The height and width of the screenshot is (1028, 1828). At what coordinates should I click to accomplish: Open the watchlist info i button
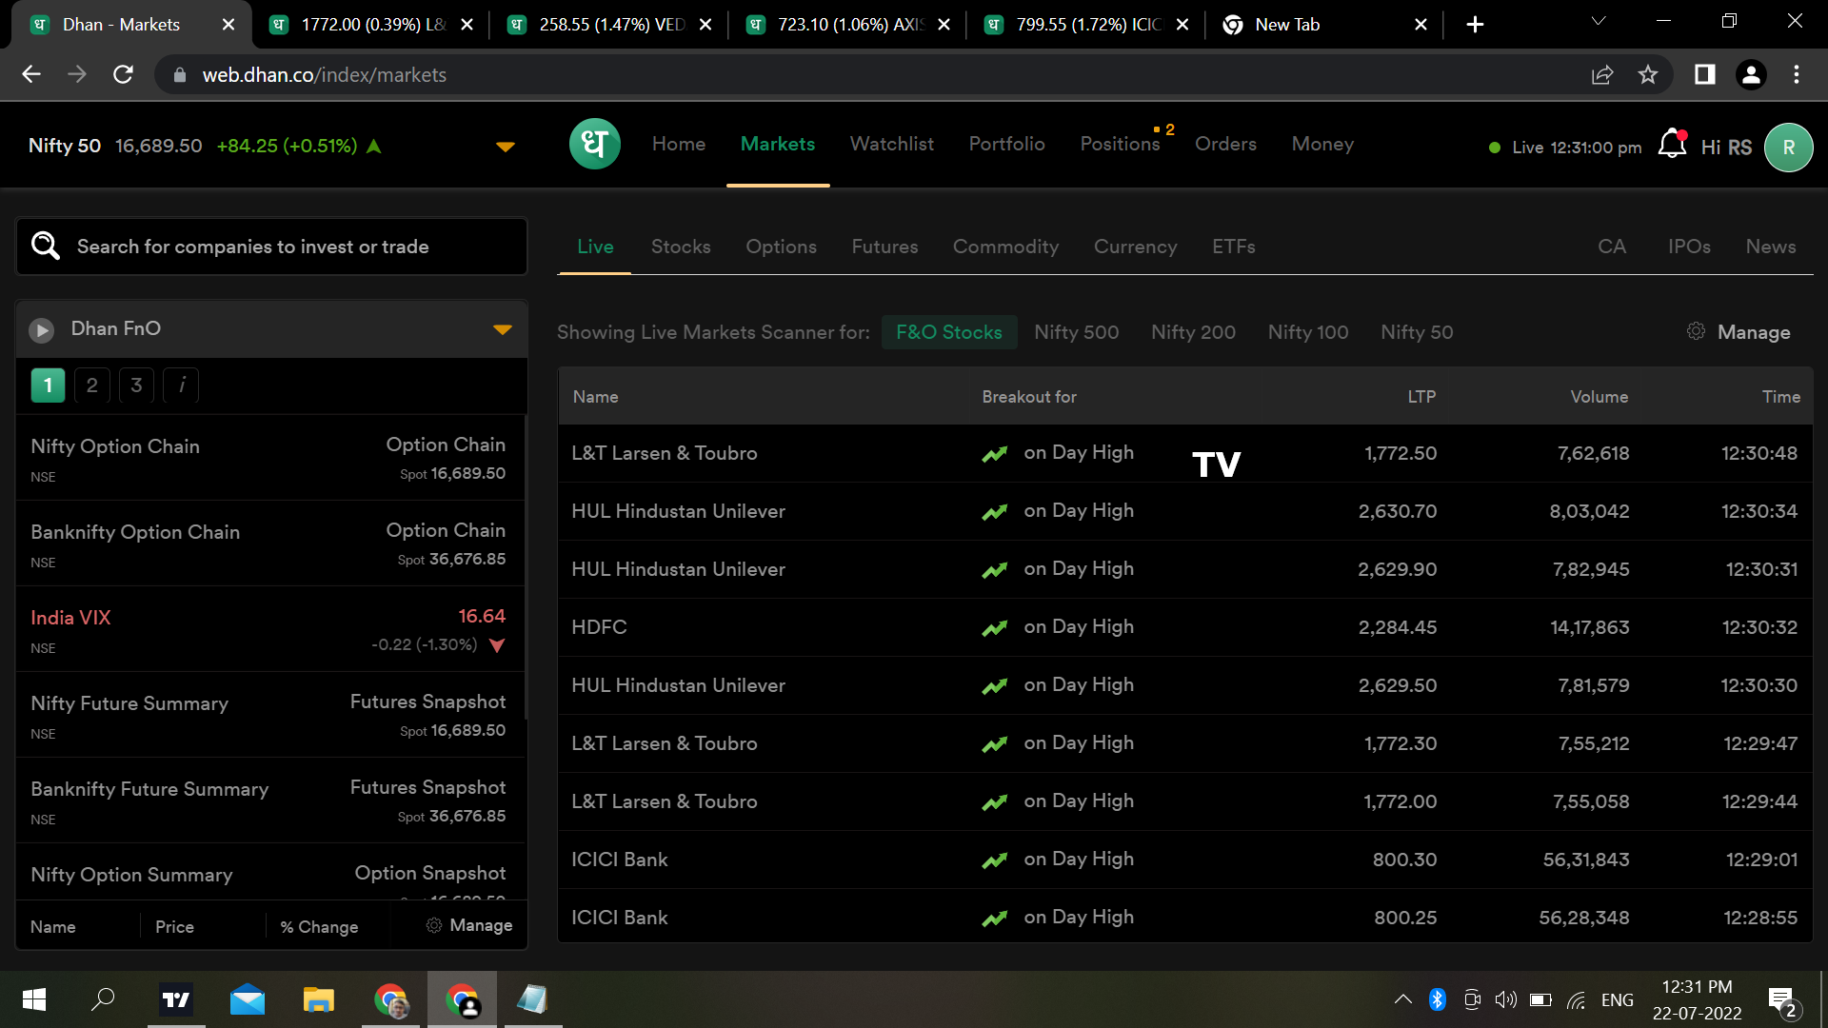pos(182,385)
